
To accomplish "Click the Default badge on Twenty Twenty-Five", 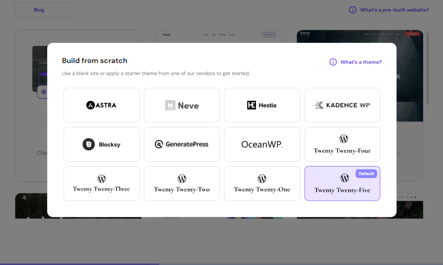I will pos(366,173).
